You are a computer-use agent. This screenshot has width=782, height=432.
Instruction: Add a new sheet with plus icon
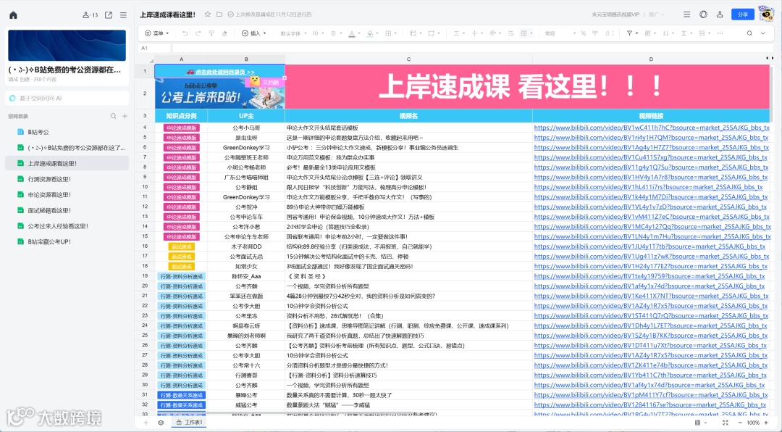(x=146, y=423)
